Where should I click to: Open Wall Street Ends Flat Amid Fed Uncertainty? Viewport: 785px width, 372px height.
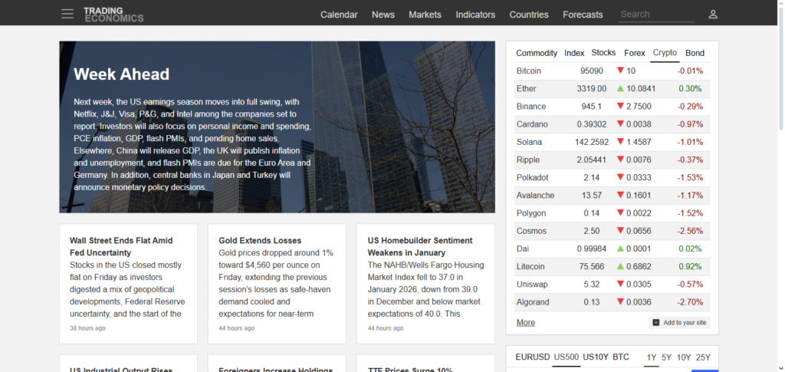coord(121,247)
